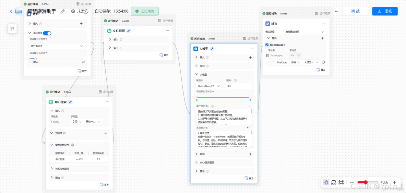The height and width of the screenshot is (193, 406).
Task: Open the 知识检索 node debug wrench icon
Action: 70,102
